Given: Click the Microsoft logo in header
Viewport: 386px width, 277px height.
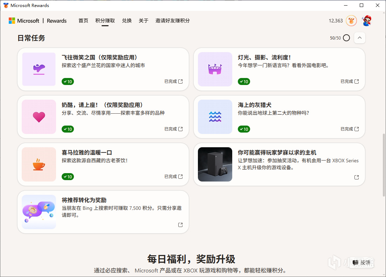Looking at the screenshot, I should (x=12, y=21).
